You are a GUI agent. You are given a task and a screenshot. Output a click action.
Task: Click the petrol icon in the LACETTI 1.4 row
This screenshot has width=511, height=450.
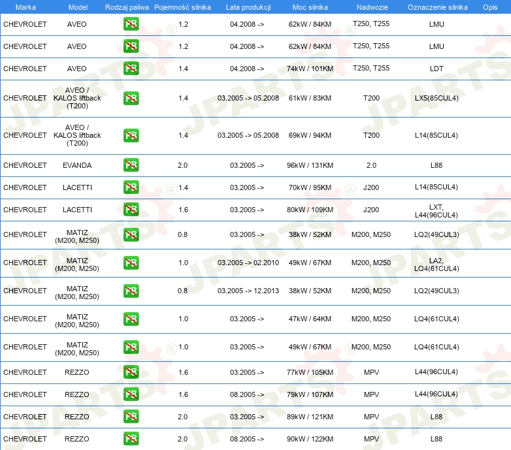point(131,187)
